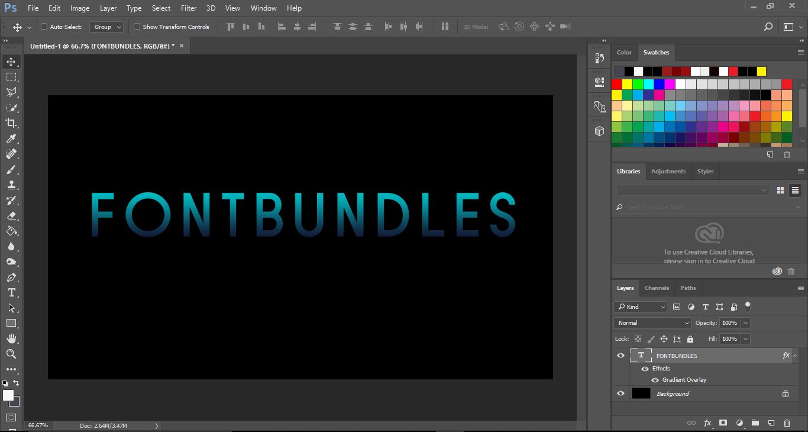Screen dimensions: 808x432
Task: Activate the Eraser tool
Action: (11, 215)
